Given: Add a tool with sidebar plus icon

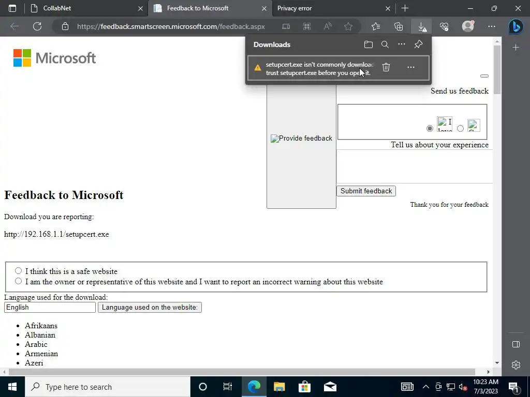Looking at the screenshot, I should [x=516, y=48].
